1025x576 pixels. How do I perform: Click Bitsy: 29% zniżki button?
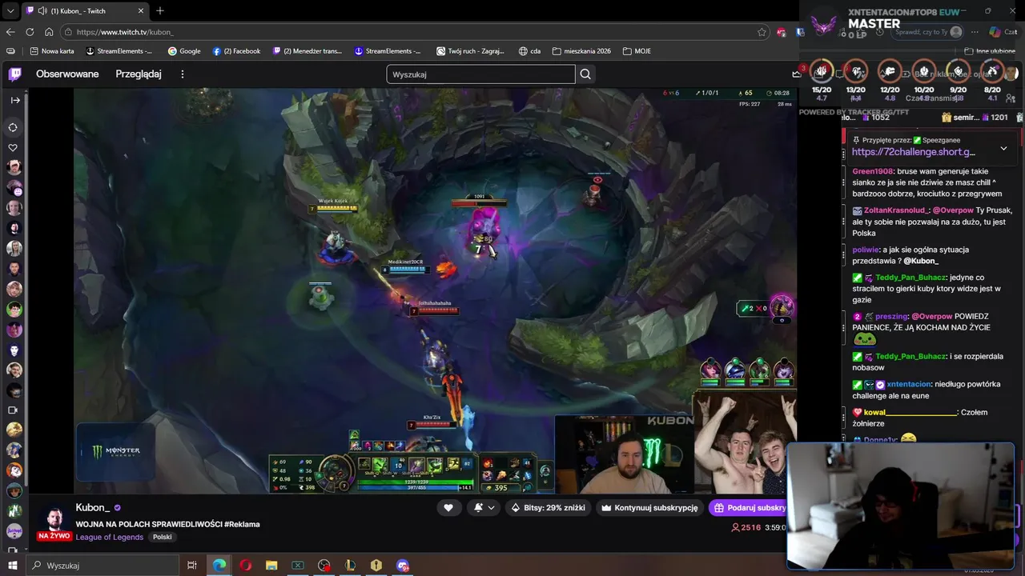pyautogui.click(x=549, y=507)
